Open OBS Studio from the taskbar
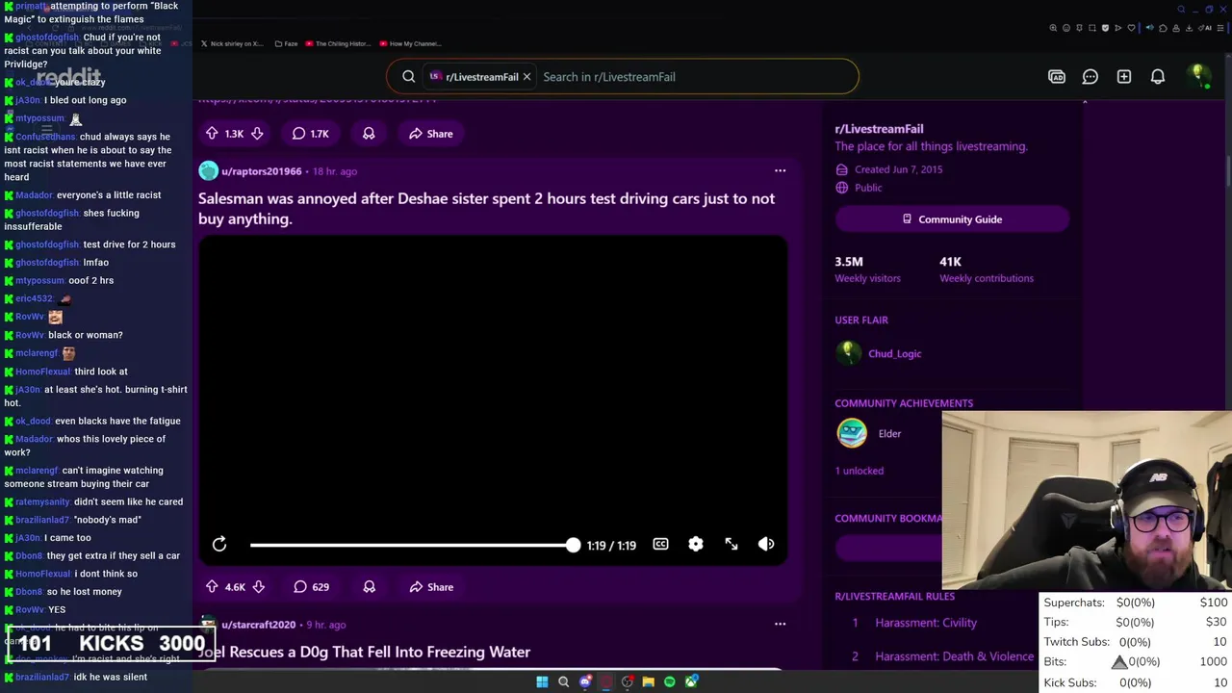Image resolution: width=1232 pixels, height=693 pixels. click(628, 681)
